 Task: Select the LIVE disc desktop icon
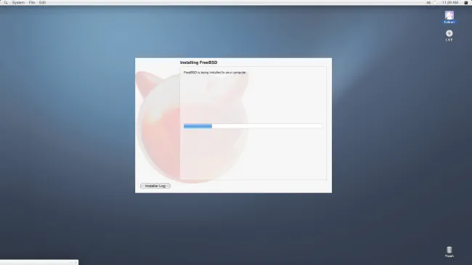[449, 36]
